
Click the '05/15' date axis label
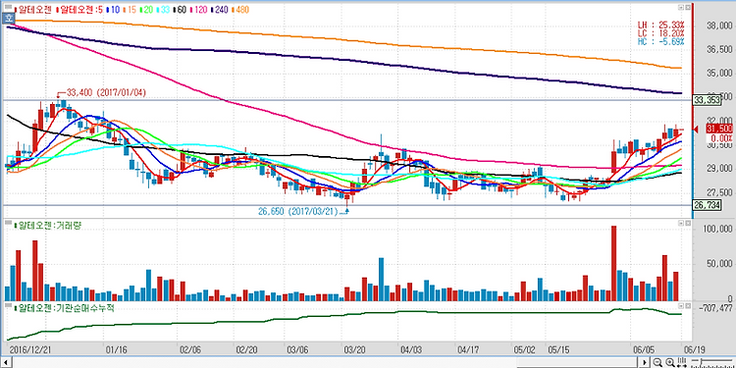558,349
